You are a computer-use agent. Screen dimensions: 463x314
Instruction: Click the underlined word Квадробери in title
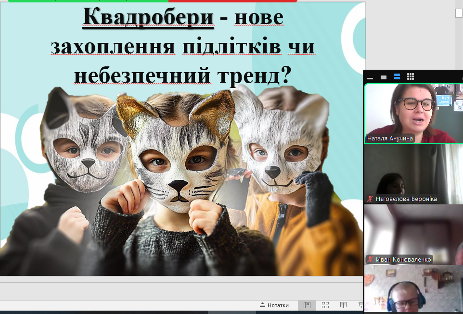tap(148, 18)
